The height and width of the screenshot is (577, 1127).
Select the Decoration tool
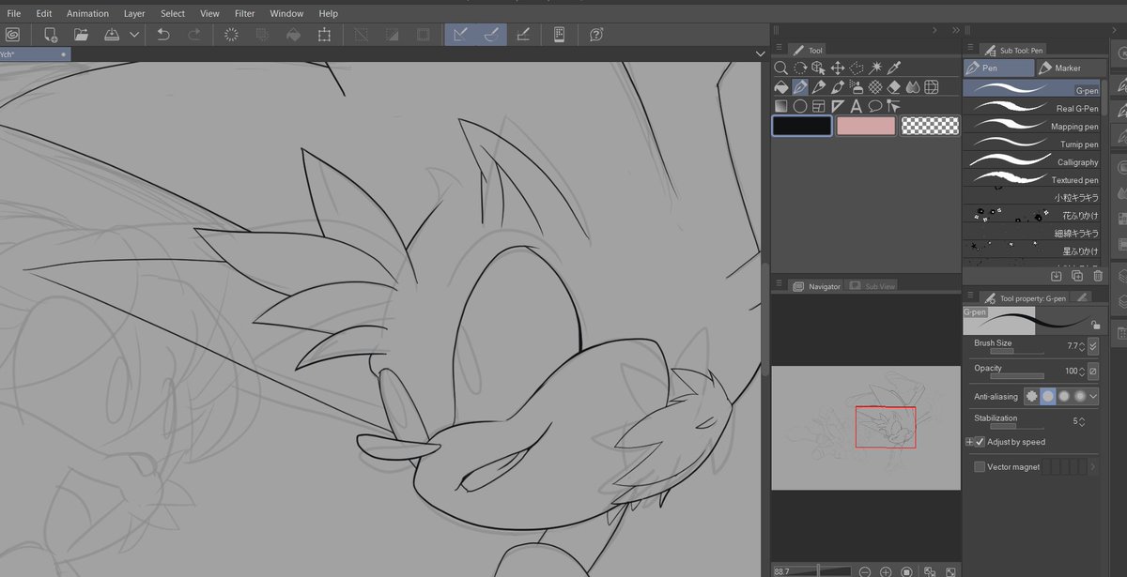pos(875,86)
